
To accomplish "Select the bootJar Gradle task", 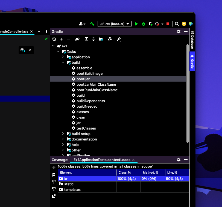I will 118,79.
